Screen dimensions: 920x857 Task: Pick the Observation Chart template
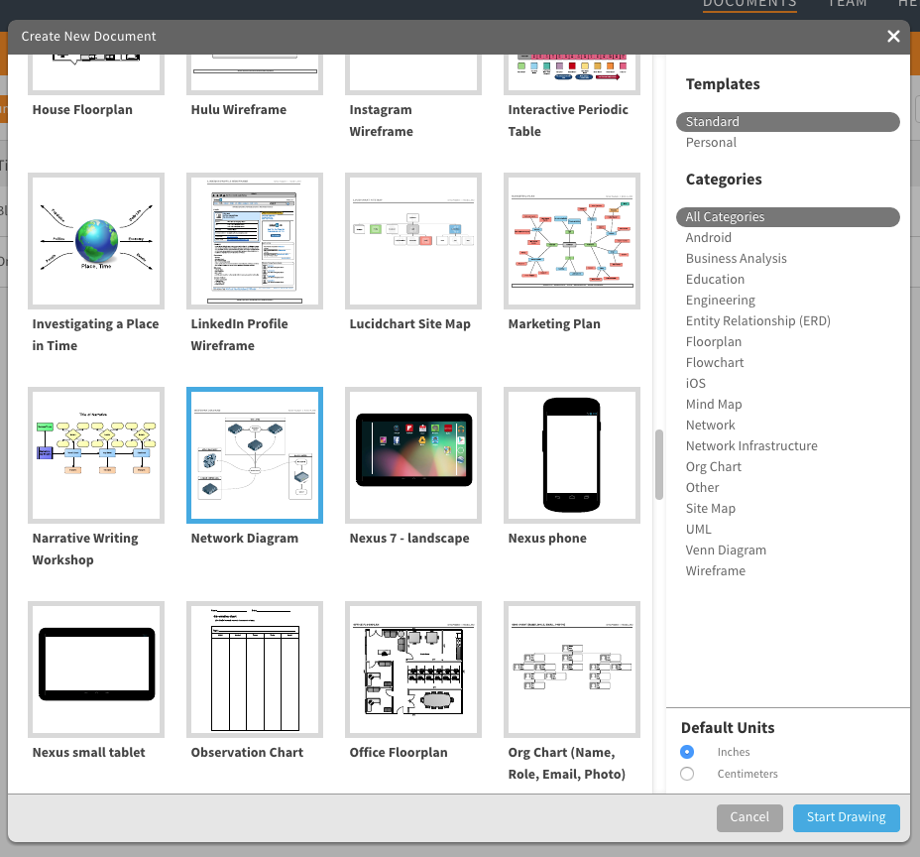(x=255, y=670)
